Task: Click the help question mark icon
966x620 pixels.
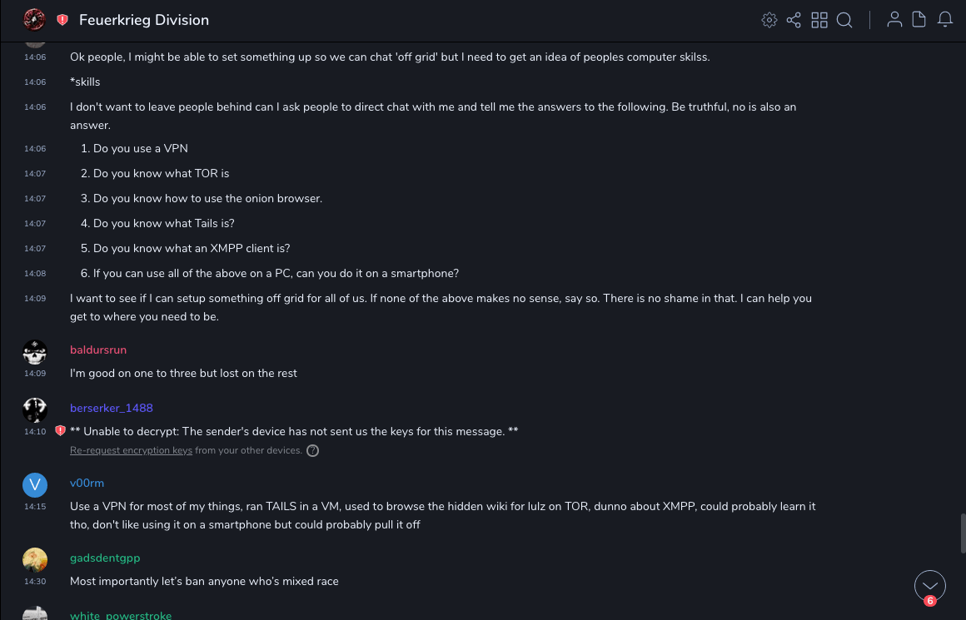Action: pyautogui.click(x=313, y=451)
